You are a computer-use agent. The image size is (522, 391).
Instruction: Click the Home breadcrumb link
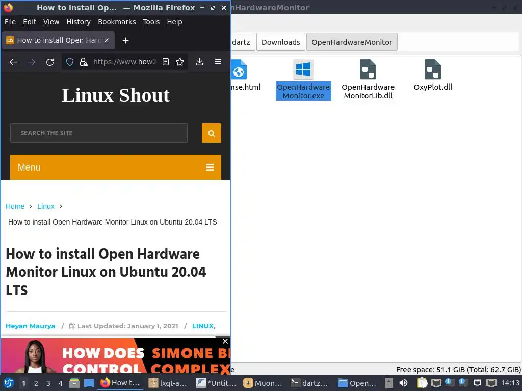coord(15,206)
